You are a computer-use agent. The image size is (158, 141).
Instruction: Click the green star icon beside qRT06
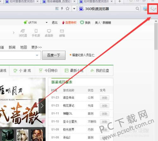pos(26,22)
